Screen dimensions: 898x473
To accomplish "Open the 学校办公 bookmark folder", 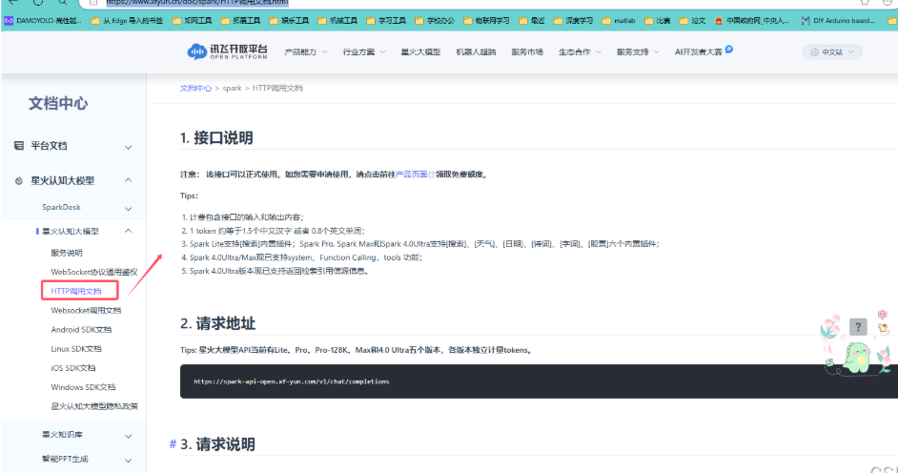I will [x=435, y=21].
